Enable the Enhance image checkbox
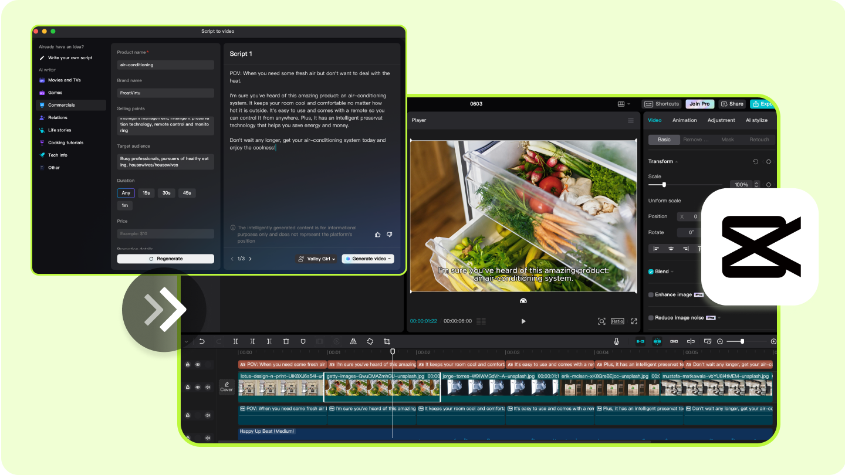Viewport: 845px width, 475px height. tap(651, 294)
